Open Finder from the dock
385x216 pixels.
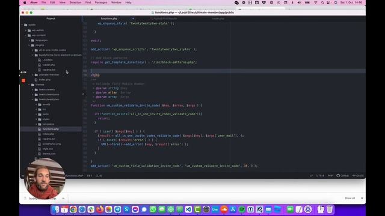56,209
